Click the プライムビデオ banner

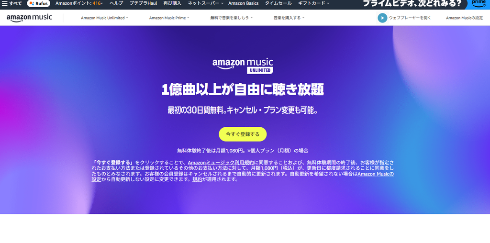coord(412,4)
